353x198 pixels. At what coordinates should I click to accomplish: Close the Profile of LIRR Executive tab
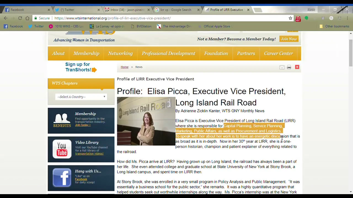248,10
